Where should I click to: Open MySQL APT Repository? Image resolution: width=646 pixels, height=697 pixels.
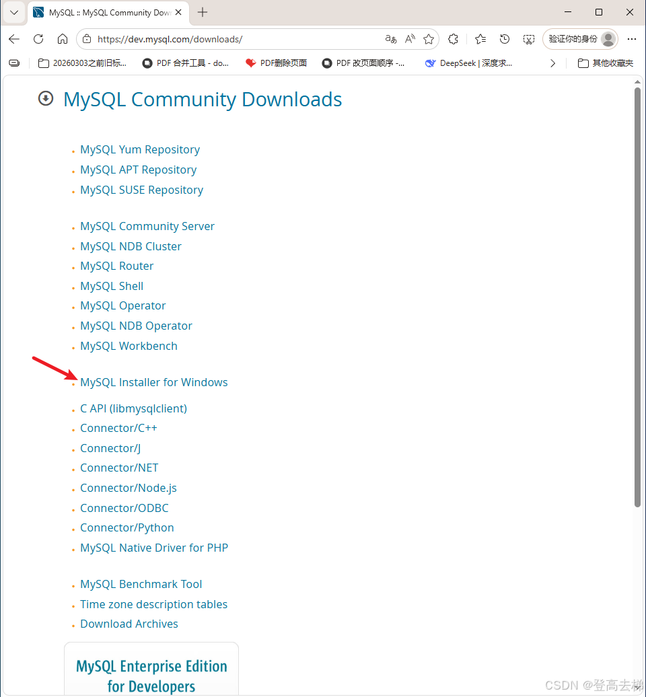pyautogui.click(x=138, y=170)
